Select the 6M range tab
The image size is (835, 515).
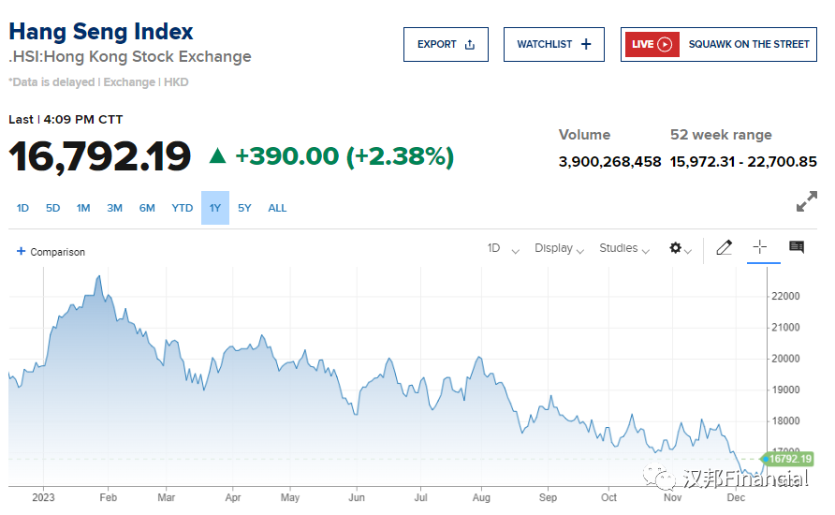pos(147,208)
